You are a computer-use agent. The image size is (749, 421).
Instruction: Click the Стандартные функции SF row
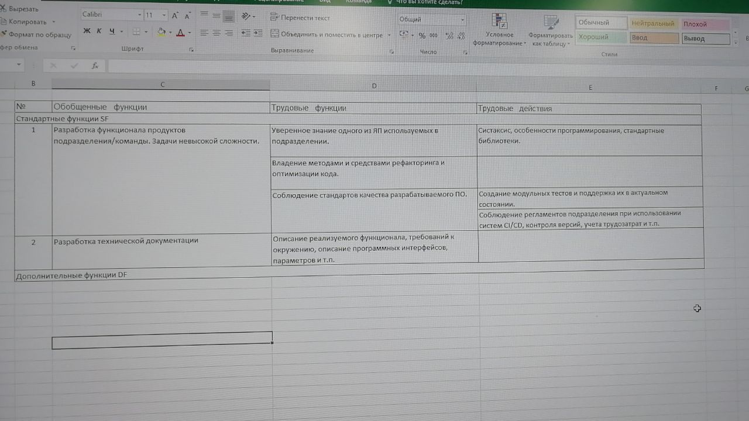pos(358,119)
